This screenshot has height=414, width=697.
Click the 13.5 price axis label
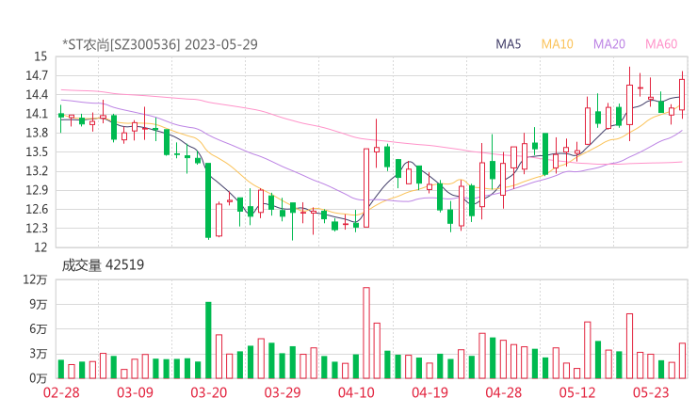[37, 151]
